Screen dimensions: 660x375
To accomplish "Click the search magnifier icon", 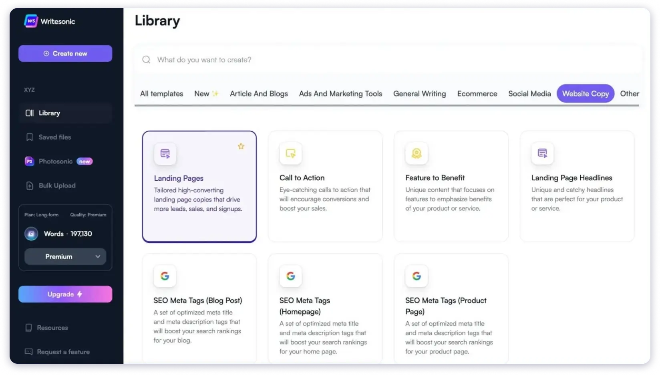I will click(146, 59).
